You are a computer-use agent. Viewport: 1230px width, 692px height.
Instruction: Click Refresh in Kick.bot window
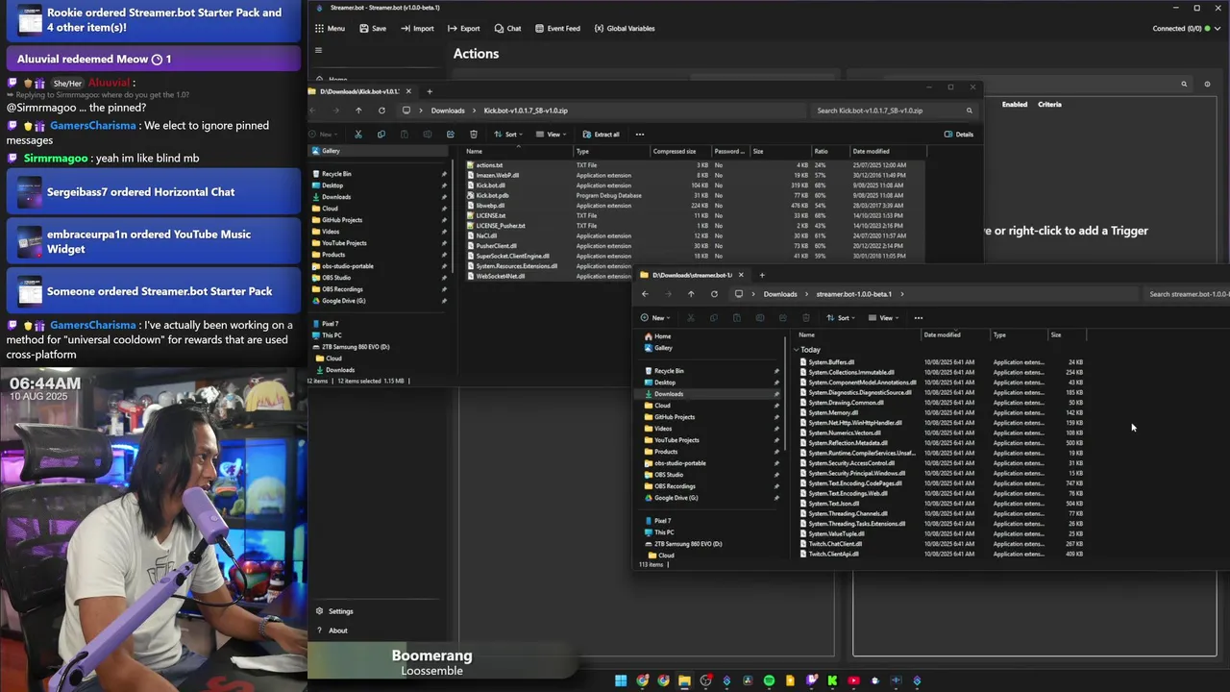click(381, 111)
